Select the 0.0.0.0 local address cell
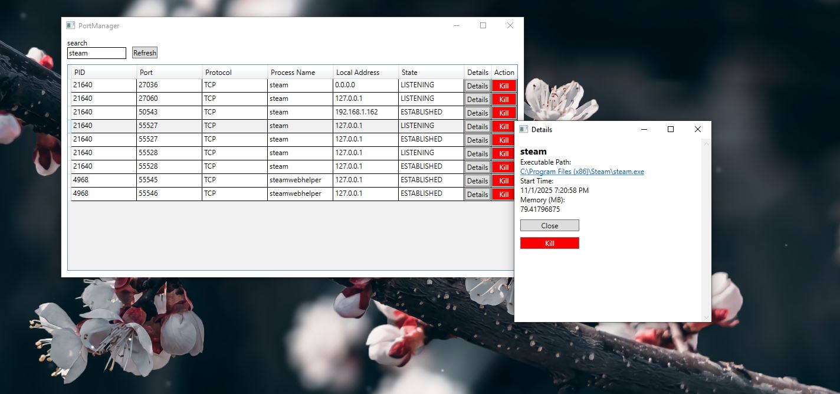This screenshot has width=840, height=394. [366, 85]
